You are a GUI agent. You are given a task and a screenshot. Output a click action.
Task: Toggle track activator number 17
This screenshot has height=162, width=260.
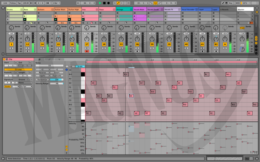coord(87,44)
